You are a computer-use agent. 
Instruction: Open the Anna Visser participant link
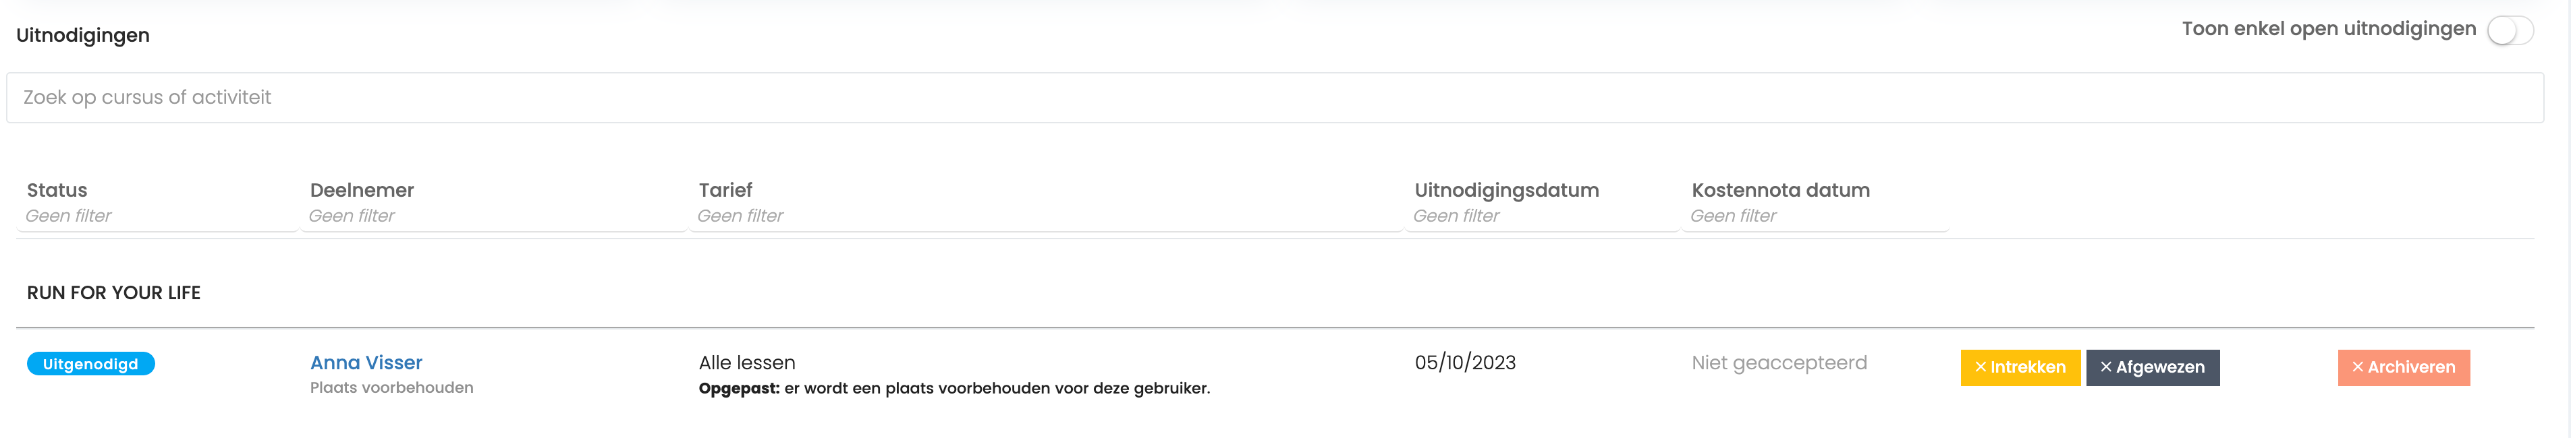click(366, 362)
